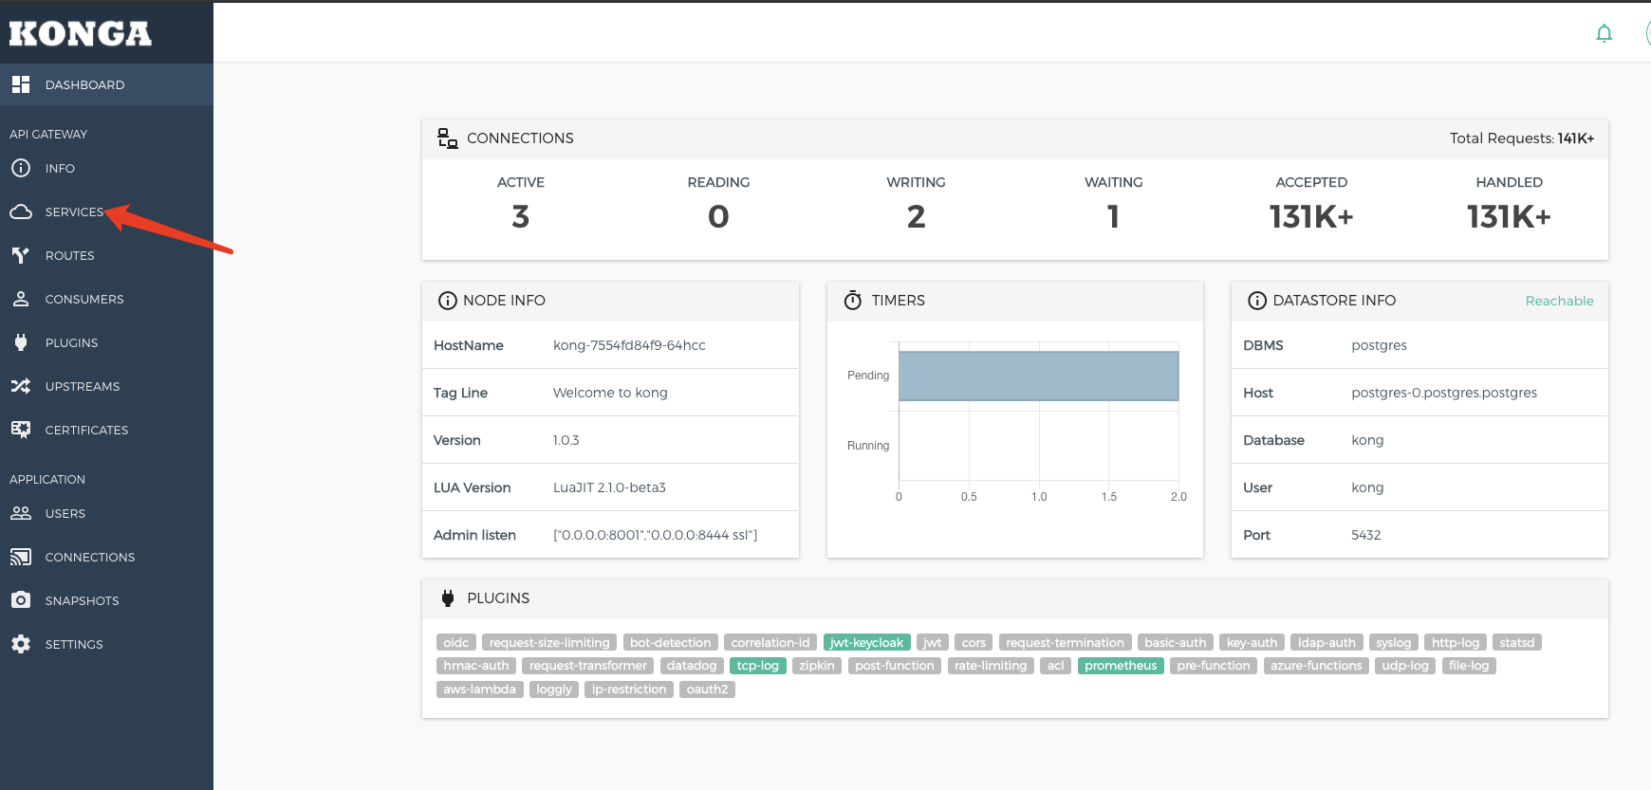Viewport: 1651px width, 790px height.
Task: Go to the Connections sidebar item
Action: click(x=89, y=557)
